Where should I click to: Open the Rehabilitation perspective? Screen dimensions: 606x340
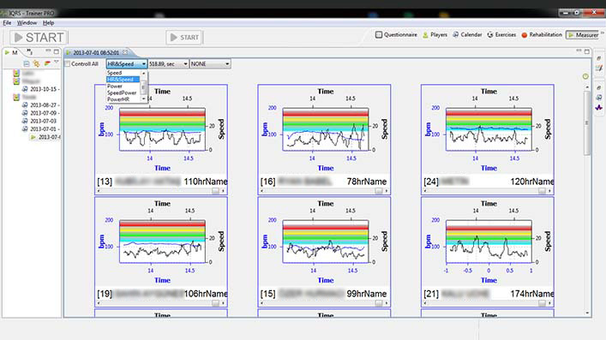542,35
